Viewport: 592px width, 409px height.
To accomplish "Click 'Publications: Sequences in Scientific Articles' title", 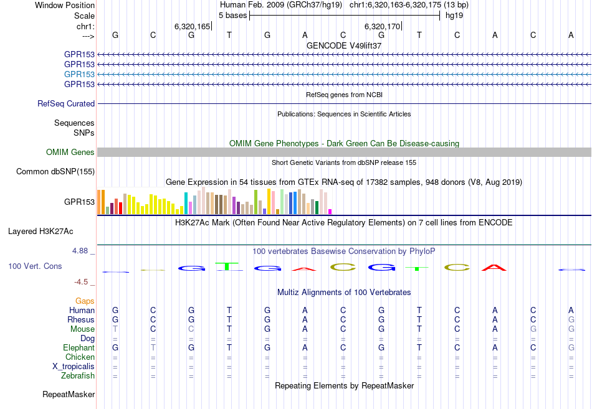I will 344,114.
